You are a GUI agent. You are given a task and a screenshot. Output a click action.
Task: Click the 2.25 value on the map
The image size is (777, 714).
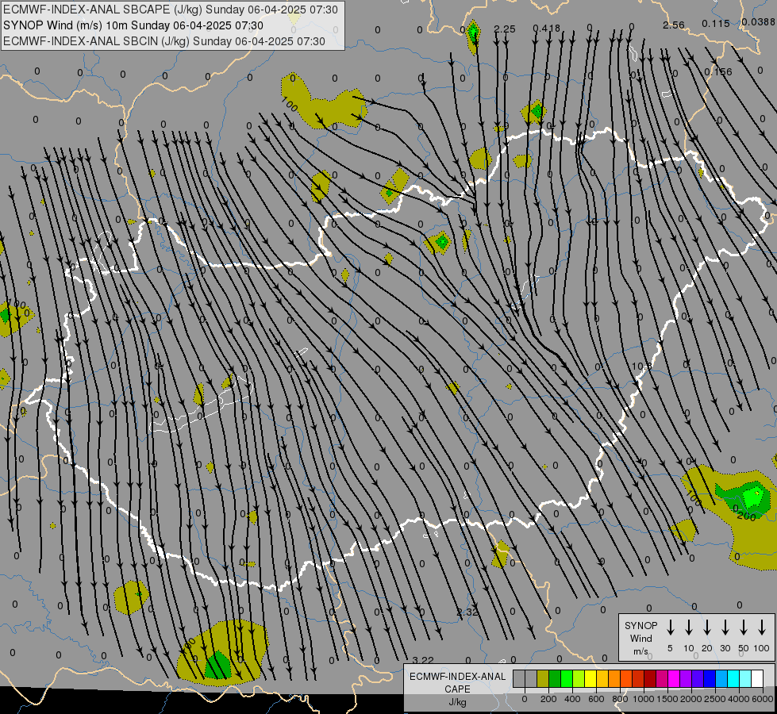point(505,29)
